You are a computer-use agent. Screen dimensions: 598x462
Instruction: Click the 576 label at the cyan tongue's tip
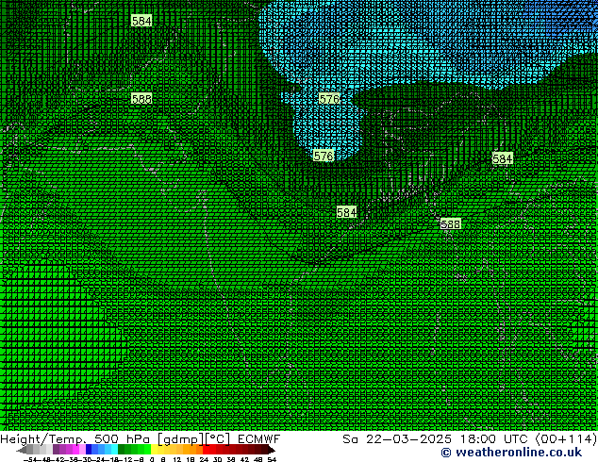pos(324,156)
